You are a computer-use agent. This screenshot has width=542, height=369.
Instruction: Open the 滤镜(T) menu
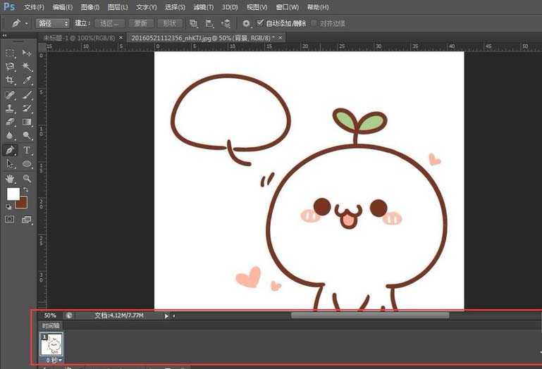pyautogui.click(x=203, y=7)
